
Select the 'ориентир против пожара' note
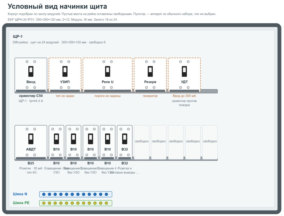pos(184,103)
